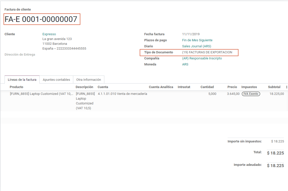Open Fin de Mes Siguiente payment term
This screenshot has height=191, width=288.
197,40
